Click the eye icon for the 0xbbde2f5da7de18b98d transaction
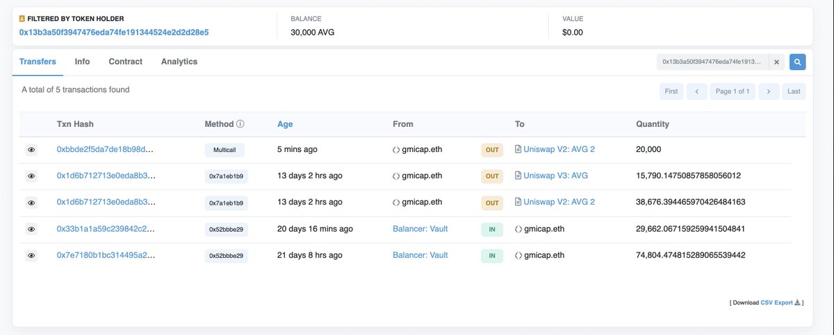This screenshot has height=335, width=834. point(31,149)
